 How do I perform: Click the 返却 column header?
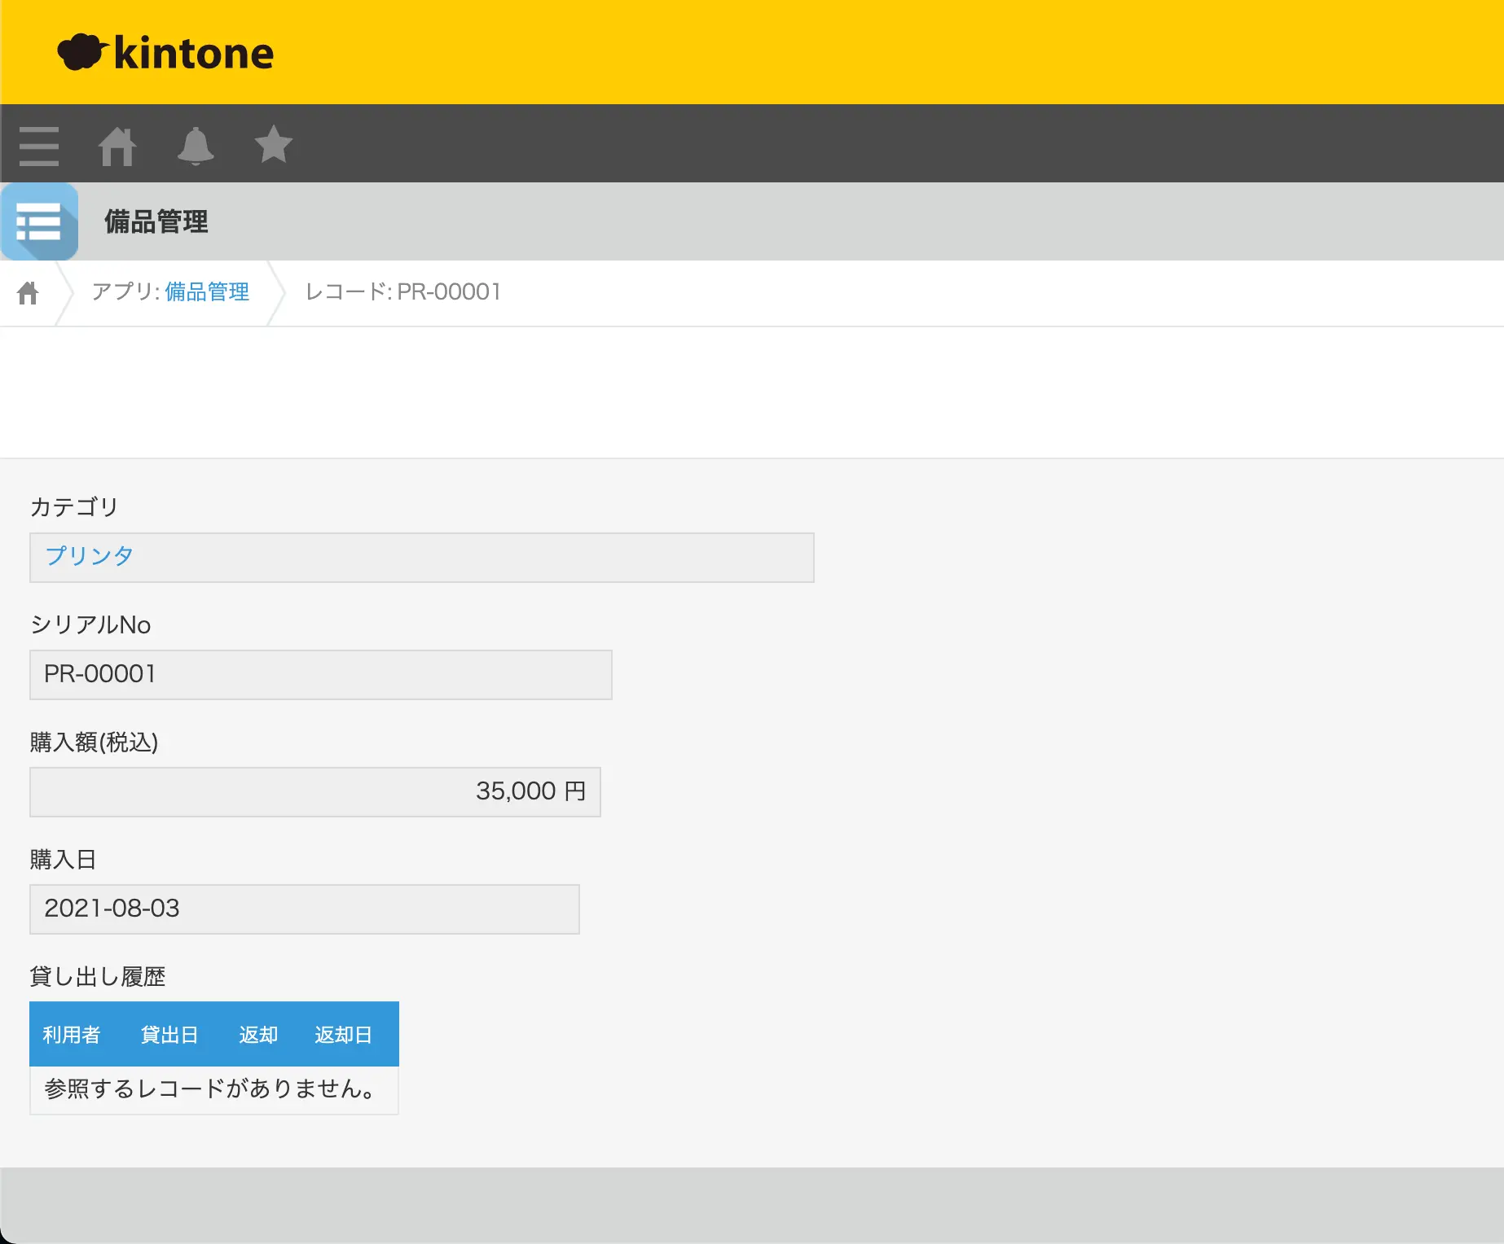(258, 1035)
